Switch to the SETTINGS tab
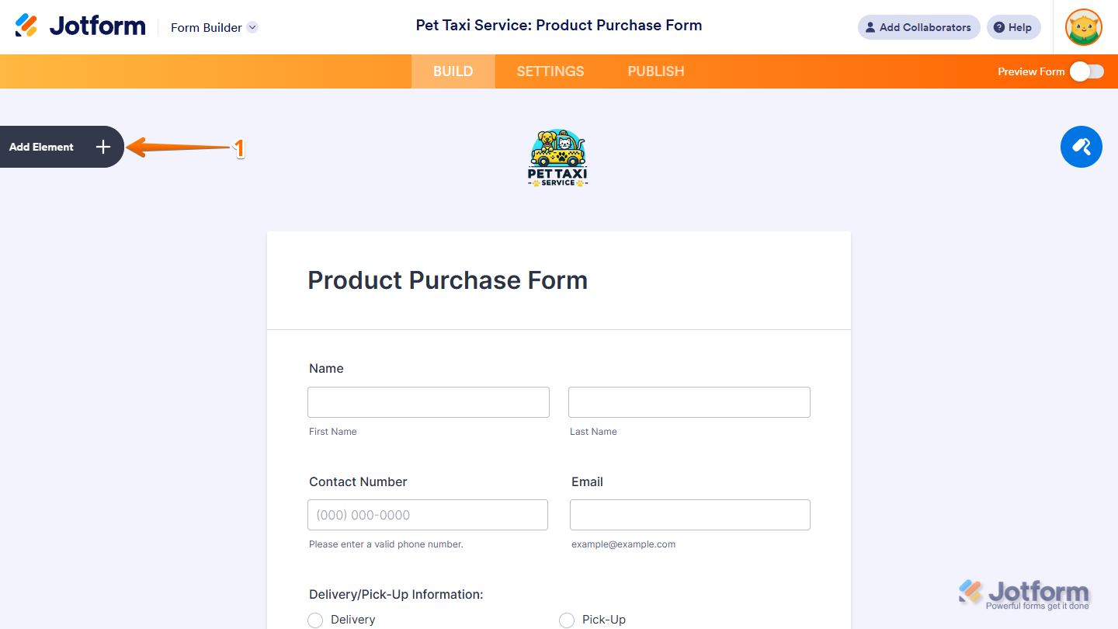The width and height of the screenshot is (1118, 629). 550,71
